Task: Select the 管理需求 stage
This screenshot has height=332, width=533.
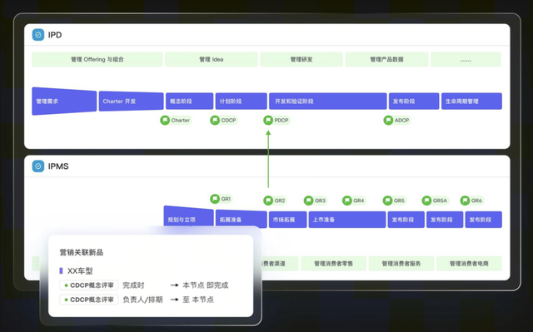Action: [x=64, y=102]
